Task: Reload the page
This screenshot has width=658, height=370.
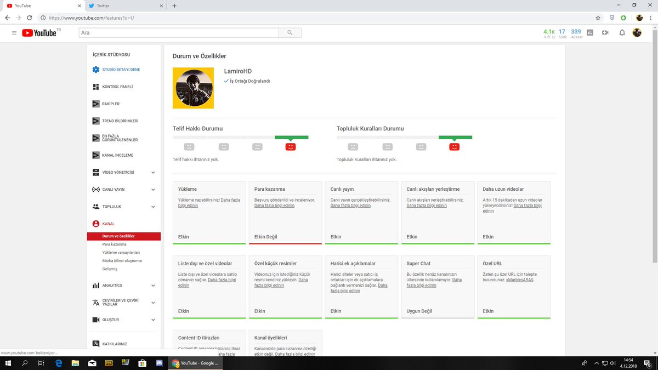Action: click(29, 18)
